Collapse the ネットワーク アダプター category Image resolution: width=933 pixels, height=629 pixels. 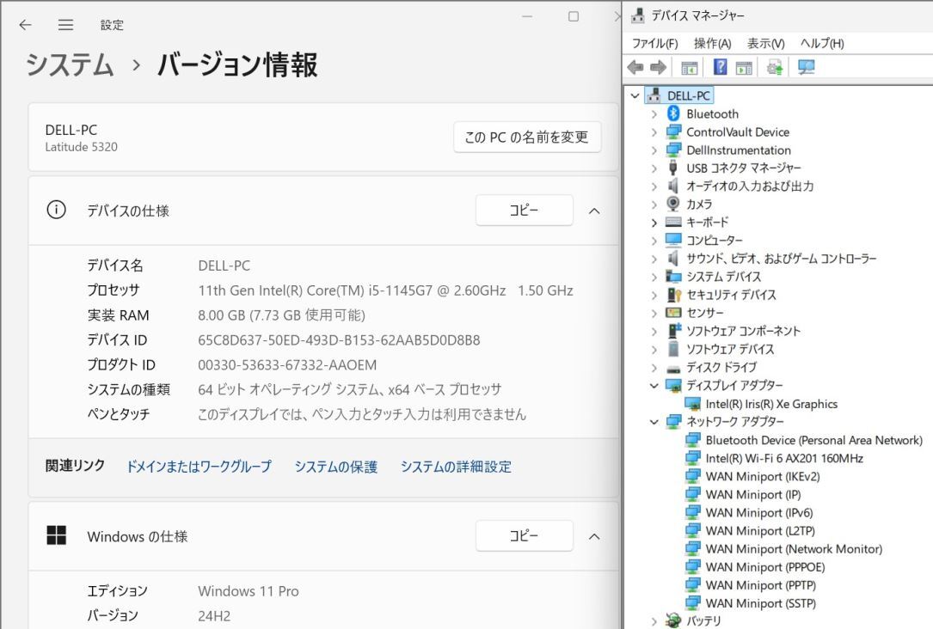pyautogui.click(x=654, y=421)
